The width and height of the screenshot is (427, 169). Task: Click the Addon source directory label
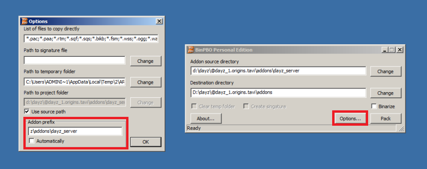pyautogui.click(x=214, y=61)
